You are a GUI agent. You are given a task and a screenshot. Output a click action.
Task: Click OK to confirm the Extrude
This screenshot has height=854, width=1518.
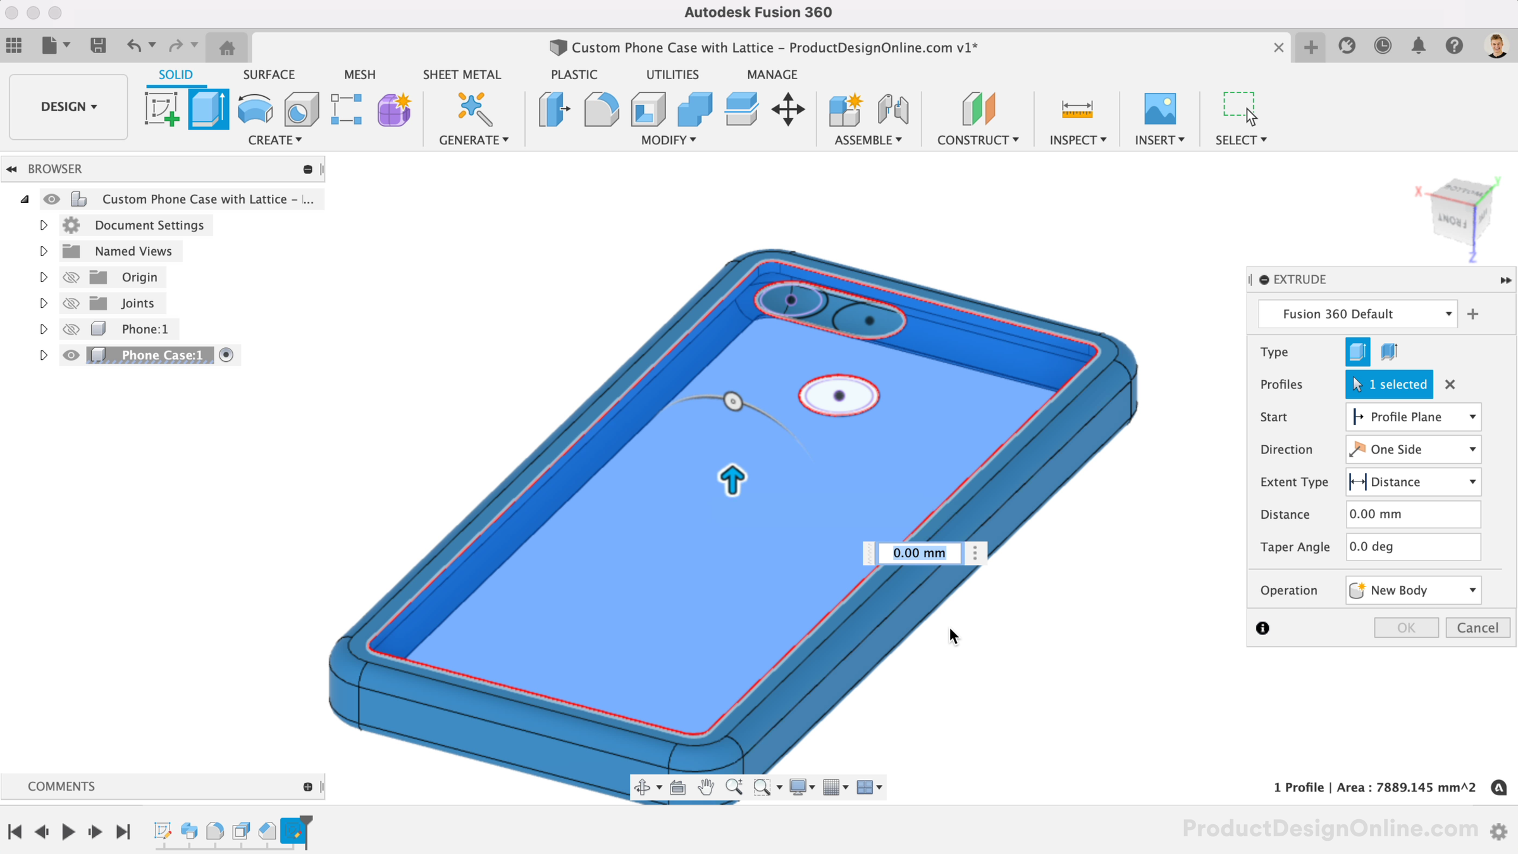1407,627
